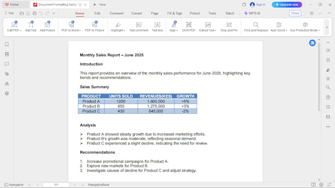Open Find and Replace
The height and width of the screenshot is (188, 335).
coord(256,27)
